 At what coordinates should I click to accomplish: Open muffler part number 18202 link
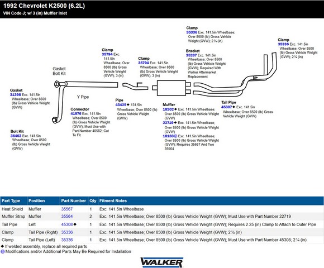coord(168,109)
